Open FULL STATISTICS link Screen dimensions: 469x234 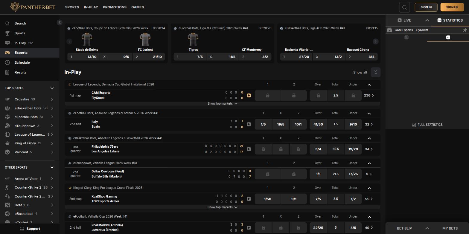click(x=427, y=125)
